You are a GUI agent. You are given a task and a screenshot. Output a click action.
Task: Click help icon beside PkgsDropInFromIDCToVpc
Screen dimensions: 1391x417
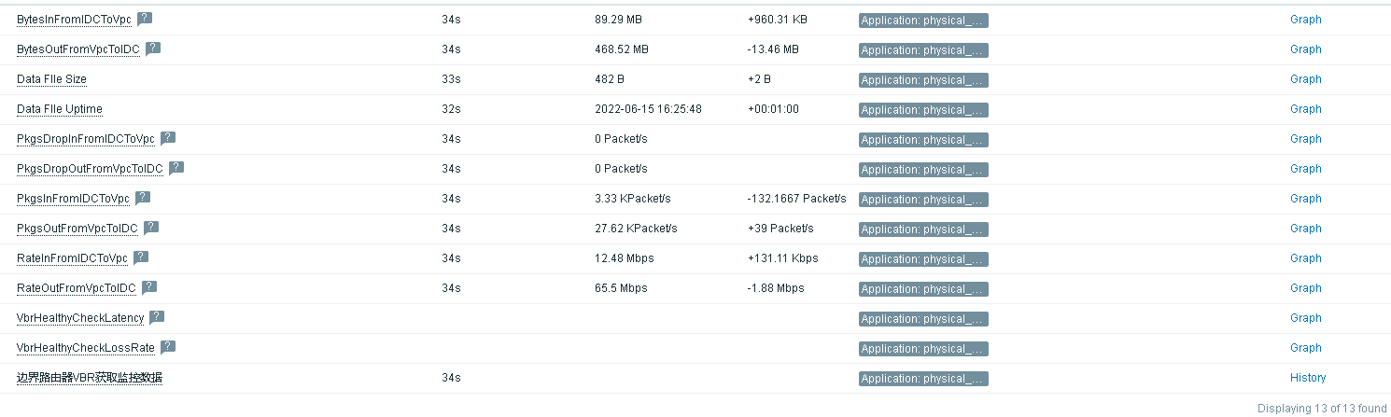[x=168, y=138]
